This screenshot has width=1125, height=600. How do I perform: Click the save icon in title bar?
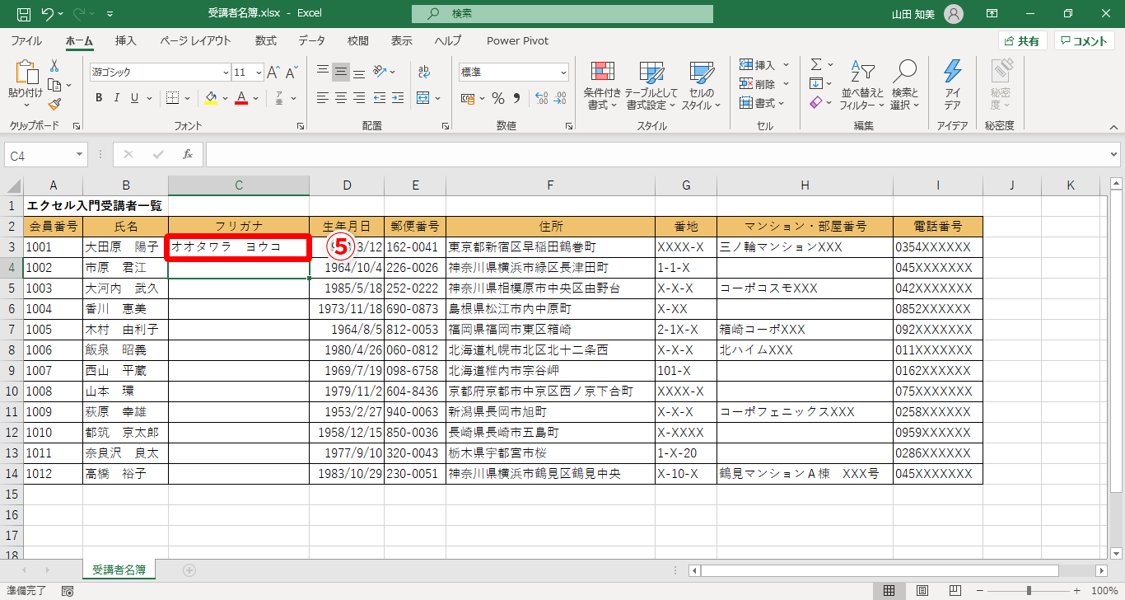(x=24, y=14)
